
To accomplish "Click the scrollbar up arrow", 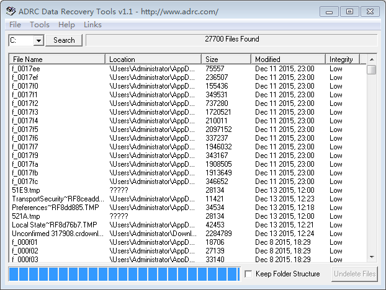I will (x=372, y=59).
